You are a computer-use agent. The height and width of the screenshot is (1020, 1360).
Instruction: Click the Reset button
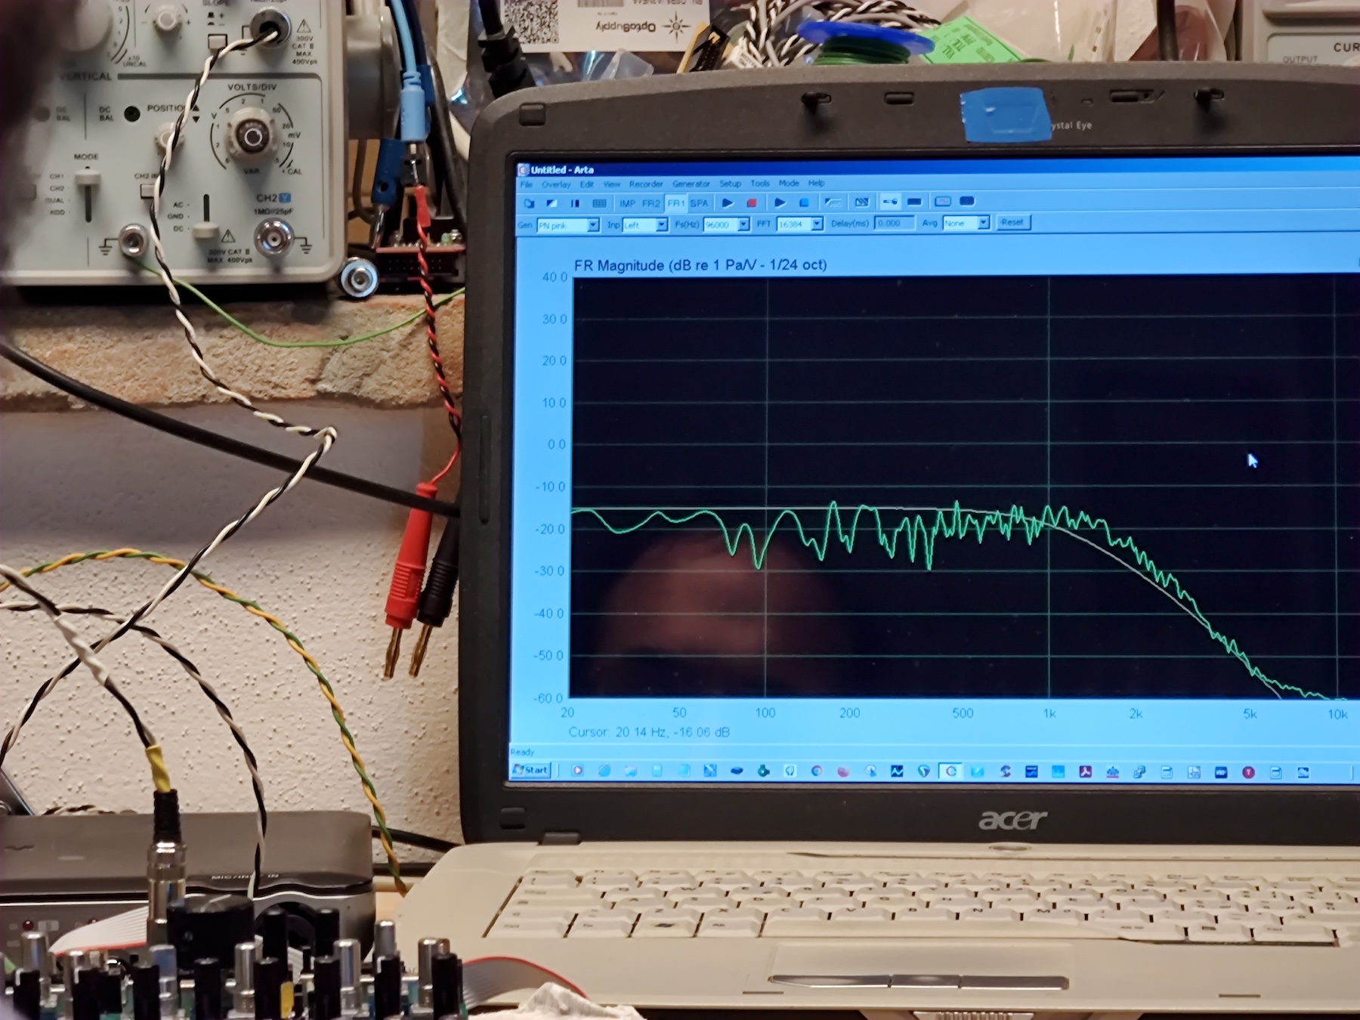point(1012,222)
